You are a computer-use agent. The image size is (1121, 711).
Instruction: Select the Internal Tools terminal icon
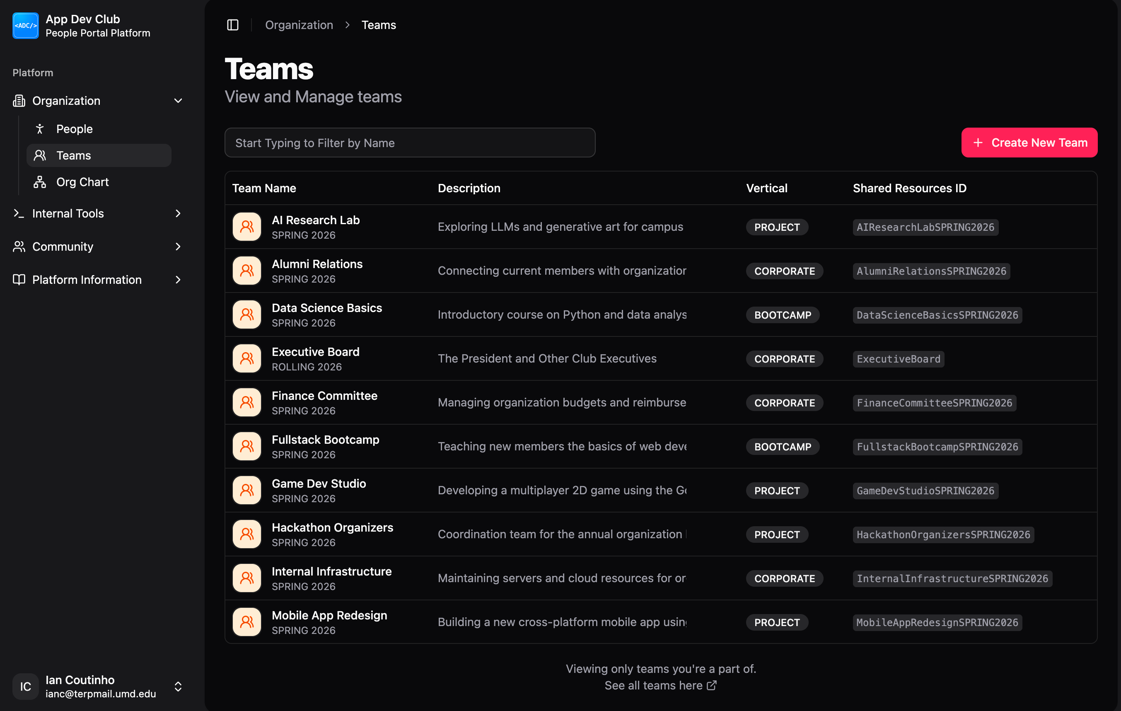pos(19,213)
